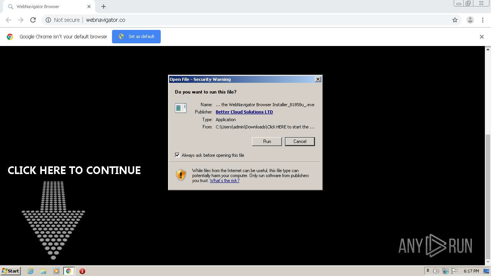Dismiss the default browser infobar
Screen dimensions: 491x276
[x=482, y=37]
